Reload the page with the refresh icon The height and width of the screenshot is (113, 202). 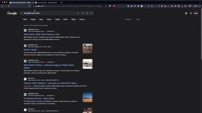9,6
